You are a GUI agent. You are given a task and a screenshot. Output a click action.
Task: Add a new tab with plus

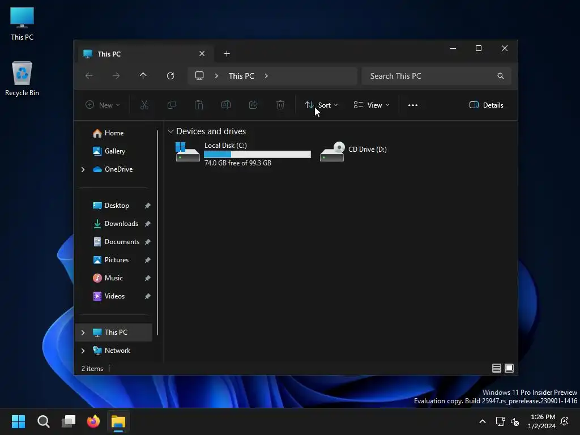pos(227,54)
